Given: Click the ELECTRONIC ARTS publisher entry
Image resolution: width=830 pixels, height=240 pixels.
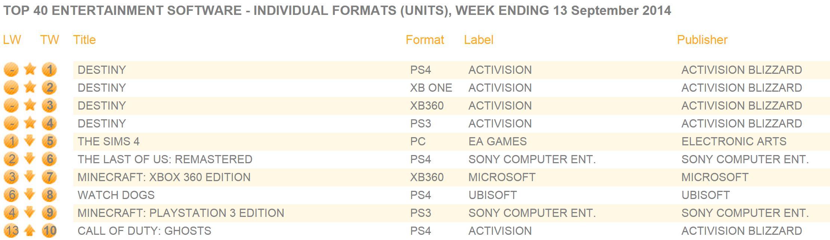Looking at the screenshot, I should 734,141.
